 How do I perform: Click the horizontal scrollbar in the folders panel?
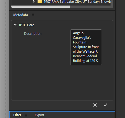click(x=41, y=7)
